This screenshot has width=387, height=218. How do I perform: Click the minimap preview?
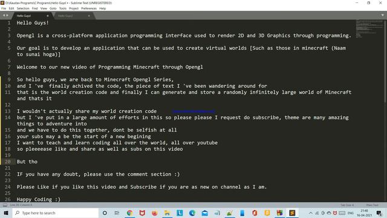tap(369, 28)
